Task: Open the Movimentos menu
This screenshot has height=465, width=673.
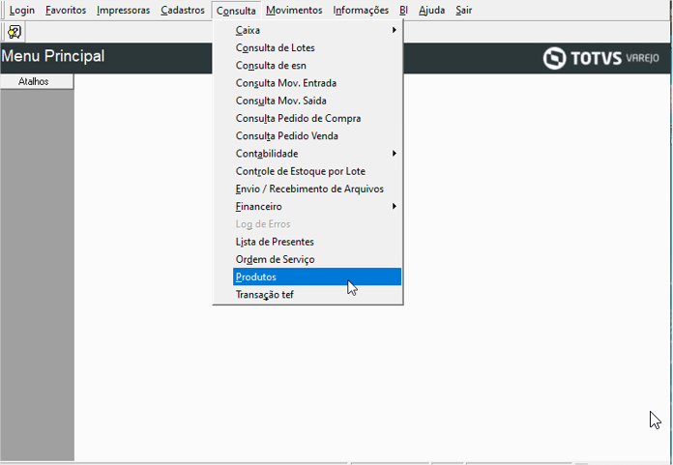Action: pyautogui.click(x=294, y=10)
